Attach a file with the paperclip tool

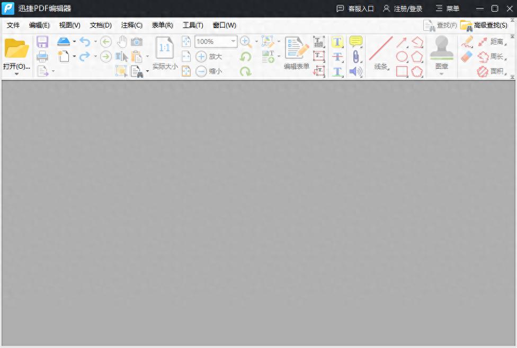click(356, 57)
